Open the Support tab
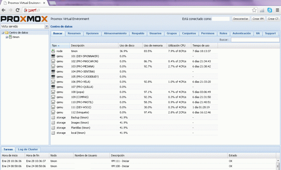 coord(270,34)
